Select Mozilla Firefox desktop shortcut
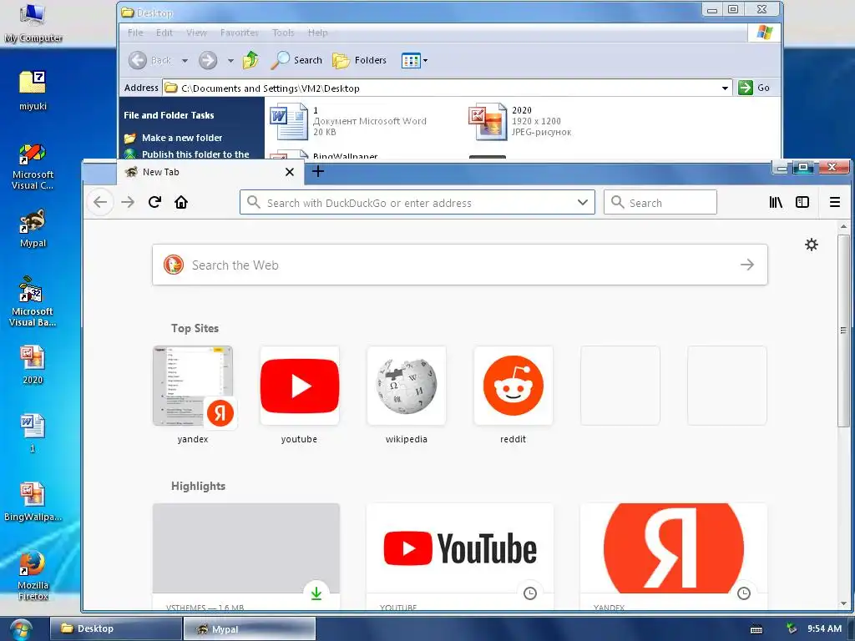Screen dimensions: 855x641 click(x=33, y=575)
